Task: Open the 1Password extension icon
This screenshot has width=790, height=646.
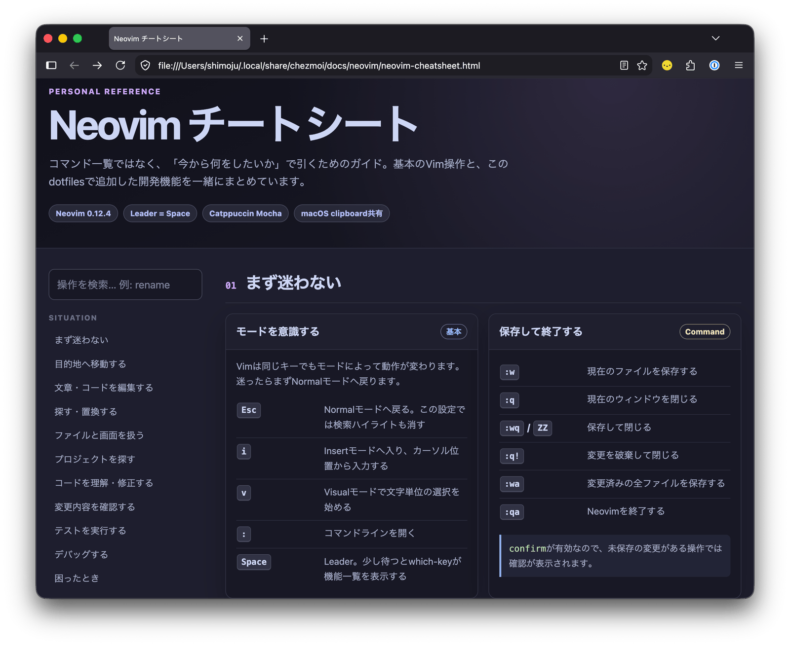Action: tap(714, 66)
